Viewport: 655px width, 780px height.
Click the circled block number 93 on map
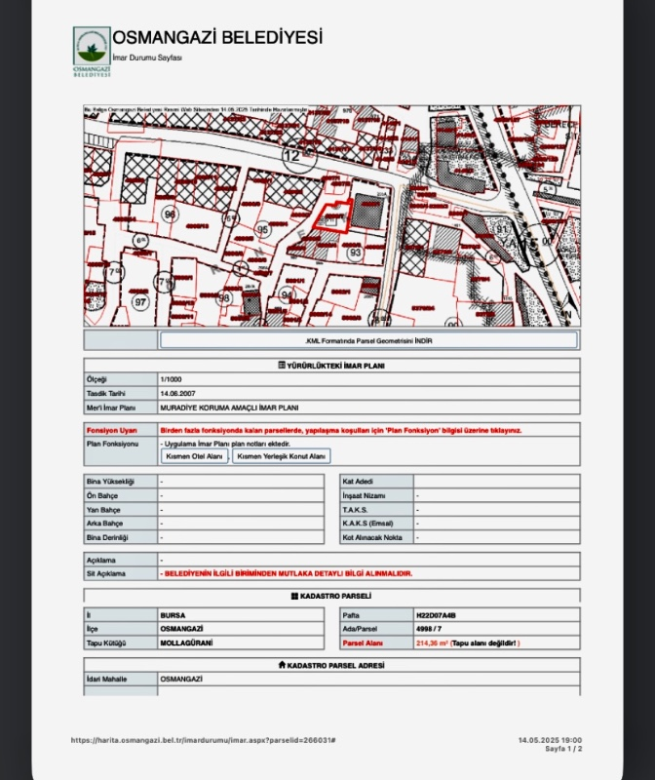(x=355, y=253)
